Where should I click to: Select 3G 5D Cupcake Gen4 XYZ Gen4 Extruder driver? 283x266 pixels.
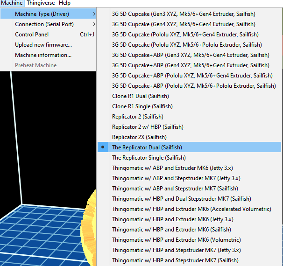tap(189, 24)
